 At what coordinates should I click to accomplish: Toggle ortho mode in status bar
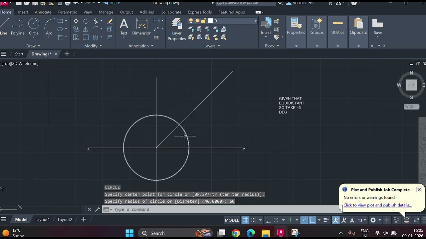tap(268, 220)
